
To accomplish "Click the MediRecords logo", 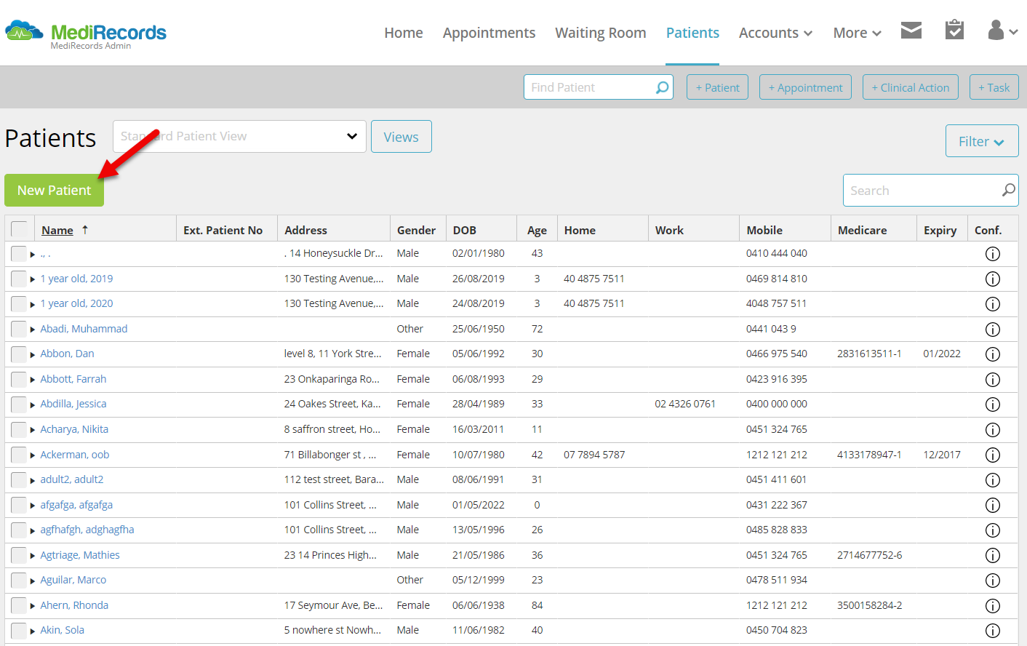I will (86, 33).
